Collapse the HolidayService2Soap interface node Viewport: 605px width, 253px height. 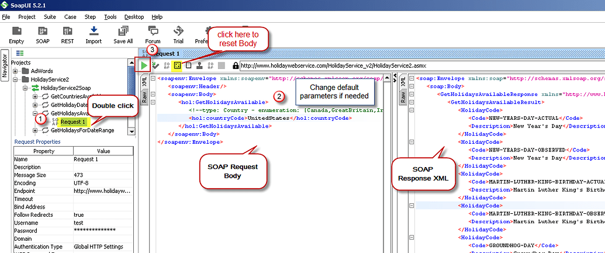25,88
